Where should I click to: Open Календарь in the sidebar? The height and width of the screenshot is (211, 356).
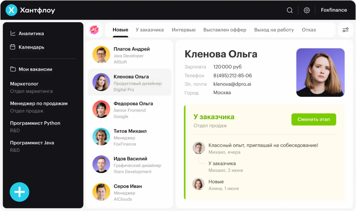(x=31, y=47)
